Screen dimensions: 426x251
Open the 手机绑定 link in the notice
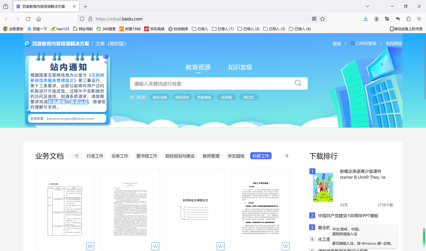(57, 101)
